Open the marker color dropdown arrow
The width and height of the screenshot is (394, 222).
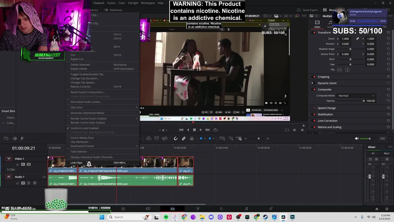coord(213,139)
